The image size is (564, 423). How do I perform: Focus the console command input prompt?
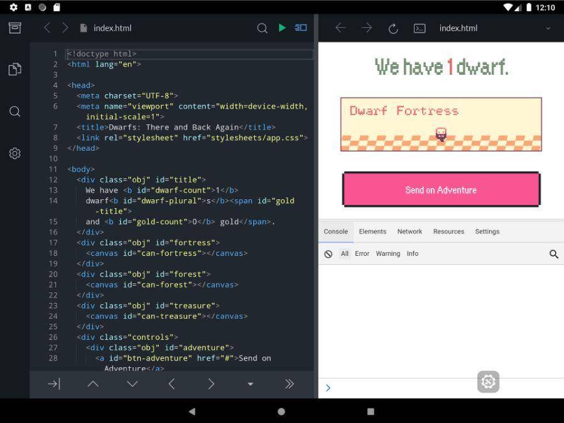pyautogui.click(x=441, y=388)
